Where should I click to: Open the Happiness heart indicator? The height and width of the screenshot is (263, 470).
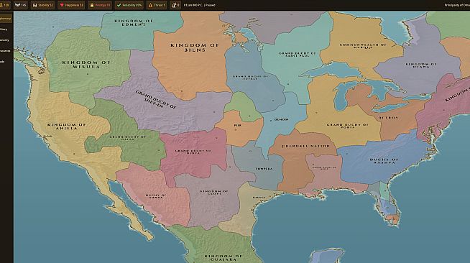coord(71,5)
